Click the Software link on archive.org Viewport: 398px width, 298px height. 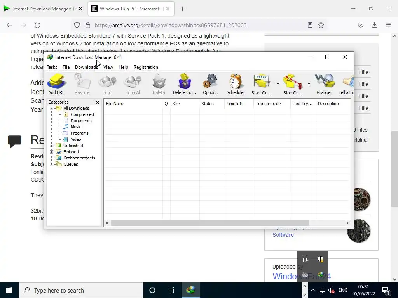coord(283,235)
